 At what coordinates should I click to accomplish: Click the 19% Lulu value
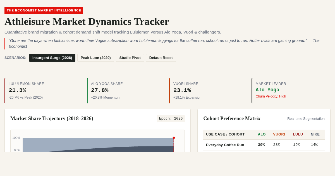pos(296,145)
